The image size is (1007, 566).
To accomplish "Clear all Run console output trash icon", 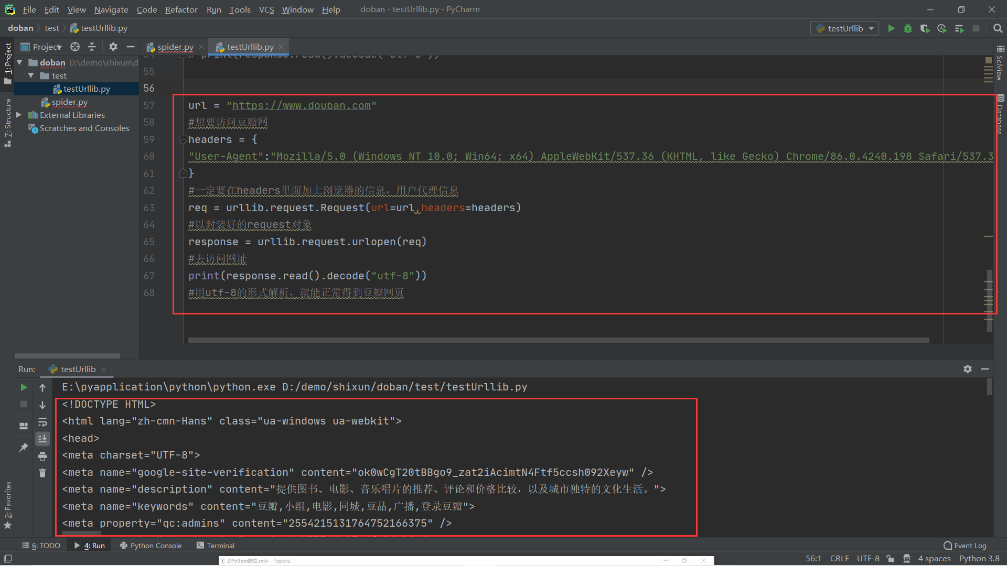I will click(42, 473).
